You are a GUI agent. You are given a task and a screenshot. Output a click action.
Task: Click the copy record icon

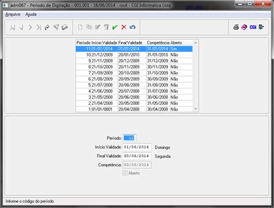[89, 27]
